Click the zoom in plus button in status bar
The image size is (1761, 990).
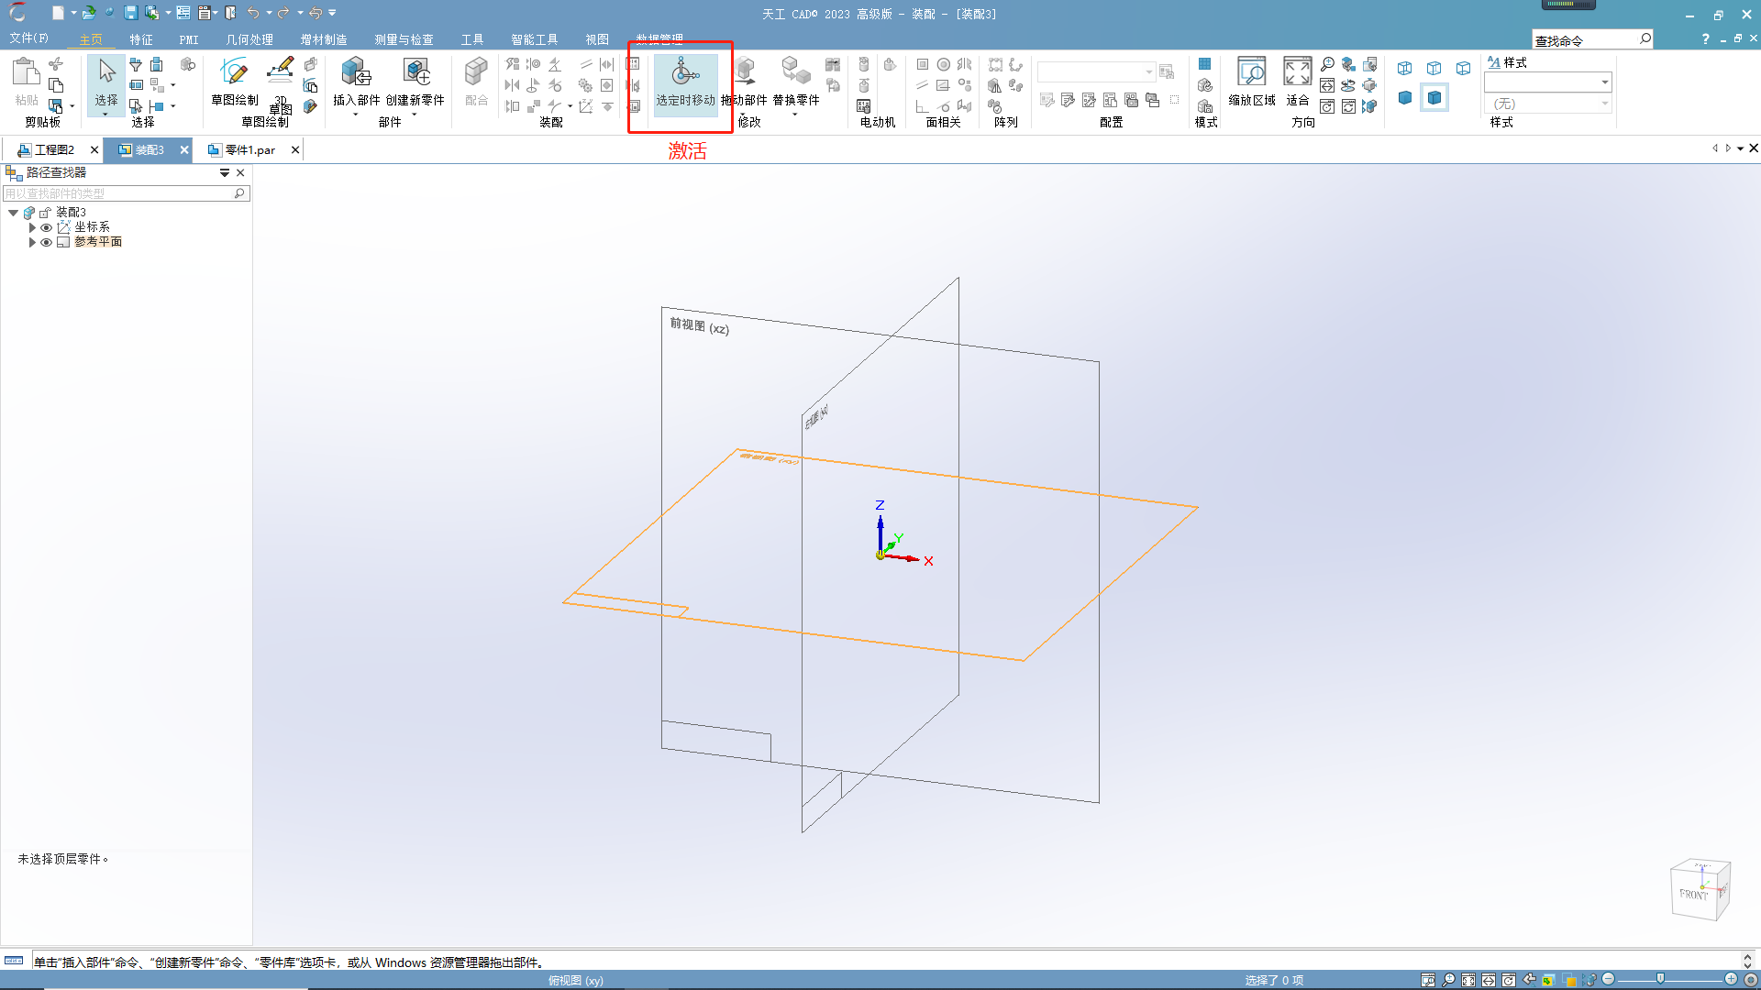tap(1731, 980)
